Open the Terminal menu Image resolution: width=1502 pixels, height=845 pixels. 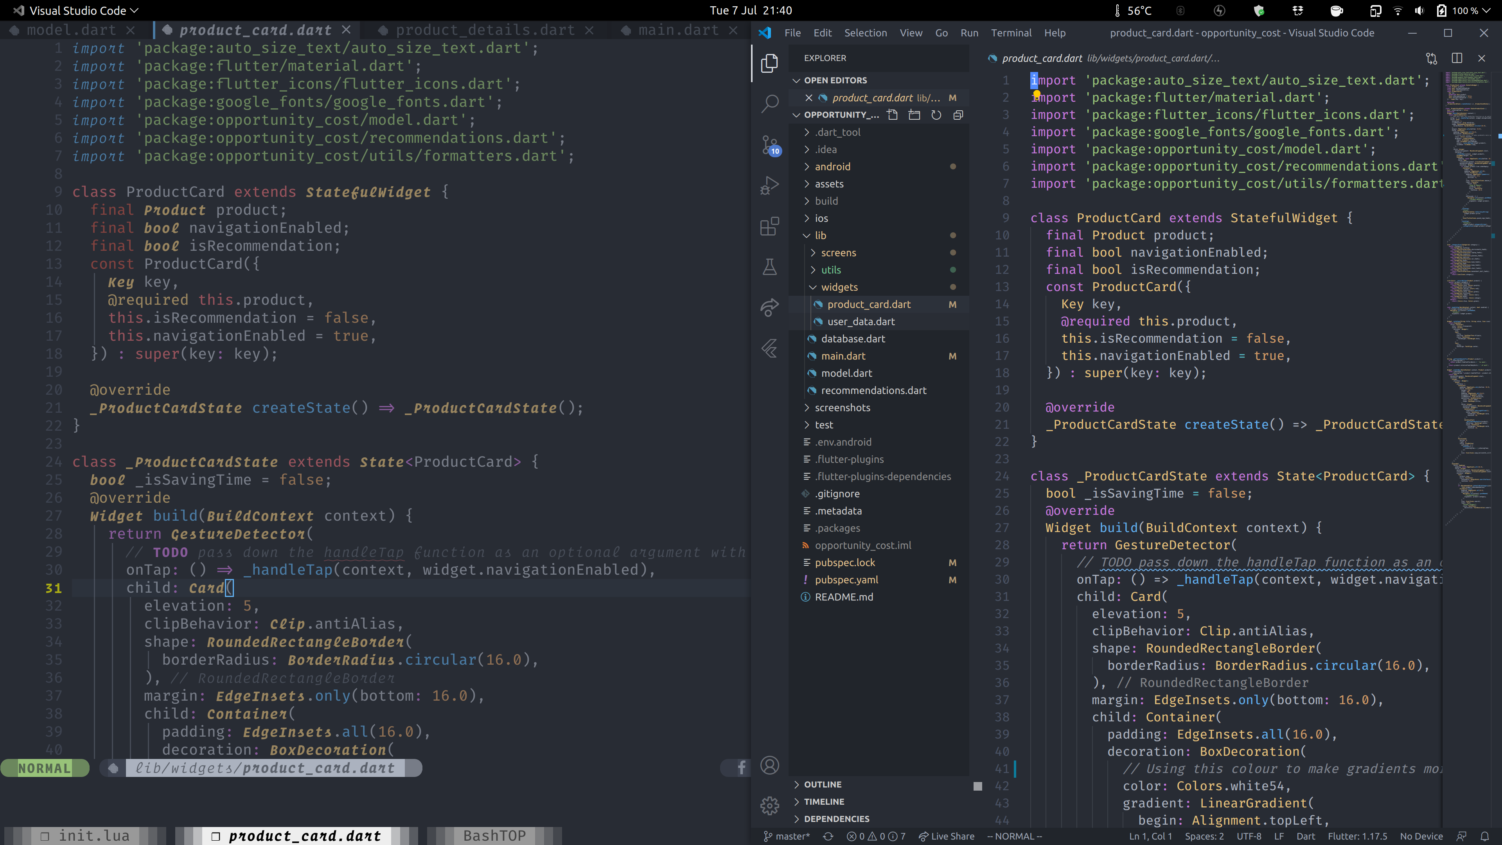click(1012, 32)
